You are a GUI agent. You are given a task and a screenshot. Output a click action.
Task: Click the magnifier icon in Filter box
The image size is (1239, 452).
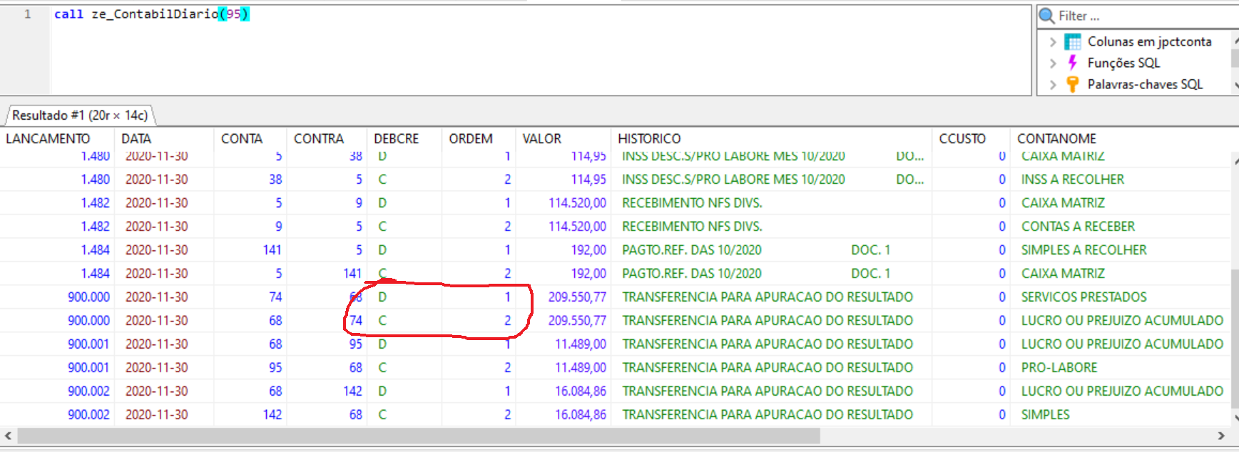tap(1046, 16)
